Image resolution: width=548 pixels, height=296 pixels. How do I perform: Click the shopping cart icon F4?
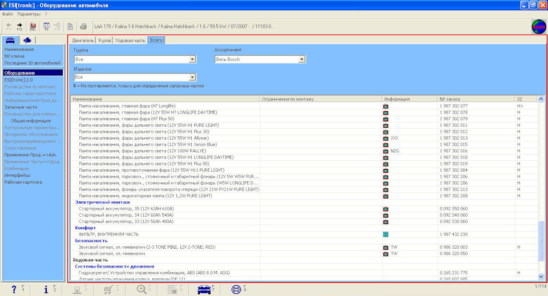pos(108,289)
